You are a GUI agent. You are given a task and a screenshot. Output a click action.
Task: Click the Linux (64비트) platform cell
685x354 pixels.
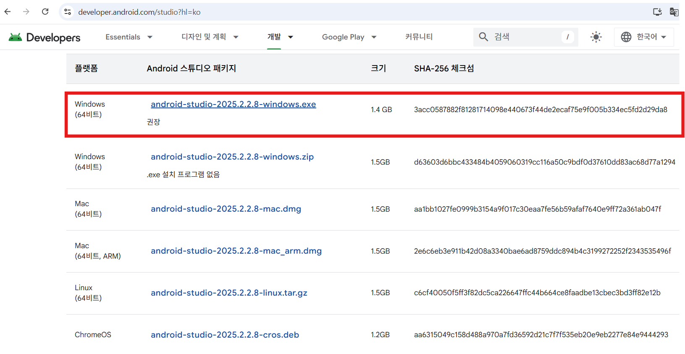coord(88,293)
